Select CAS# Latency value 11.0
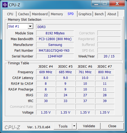Image resolution: width=127 pixels, height=133 pixels. [105, 78]
